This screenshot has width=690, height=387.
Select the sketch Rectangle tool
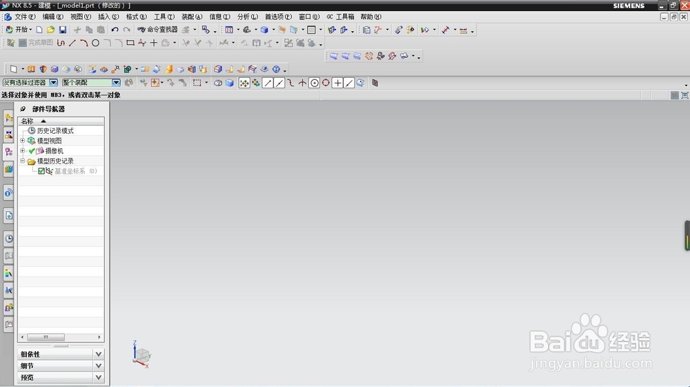pos(130,43)
